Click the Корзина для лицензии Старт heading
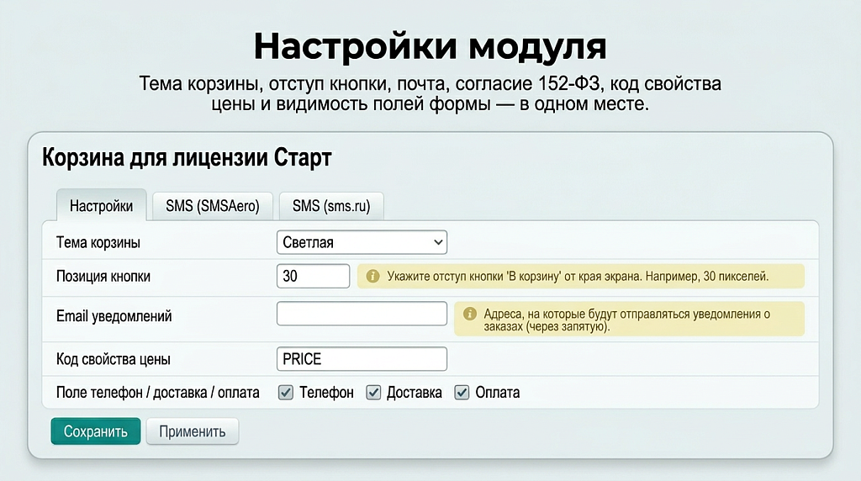The image size is (861, 481). (x=187, y=157)
